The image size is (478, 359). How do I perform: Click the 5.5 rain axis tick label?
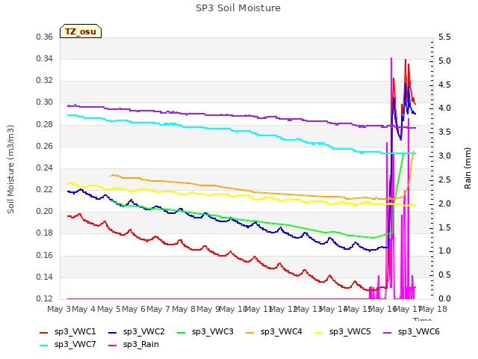(444, 37)
